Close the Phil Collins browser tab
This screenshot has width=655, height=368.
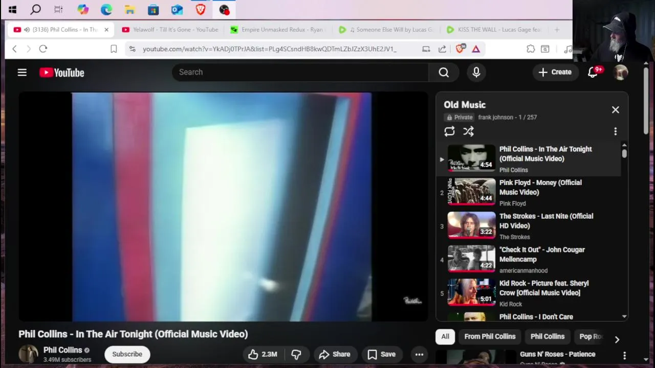click(x=106, y=30)
